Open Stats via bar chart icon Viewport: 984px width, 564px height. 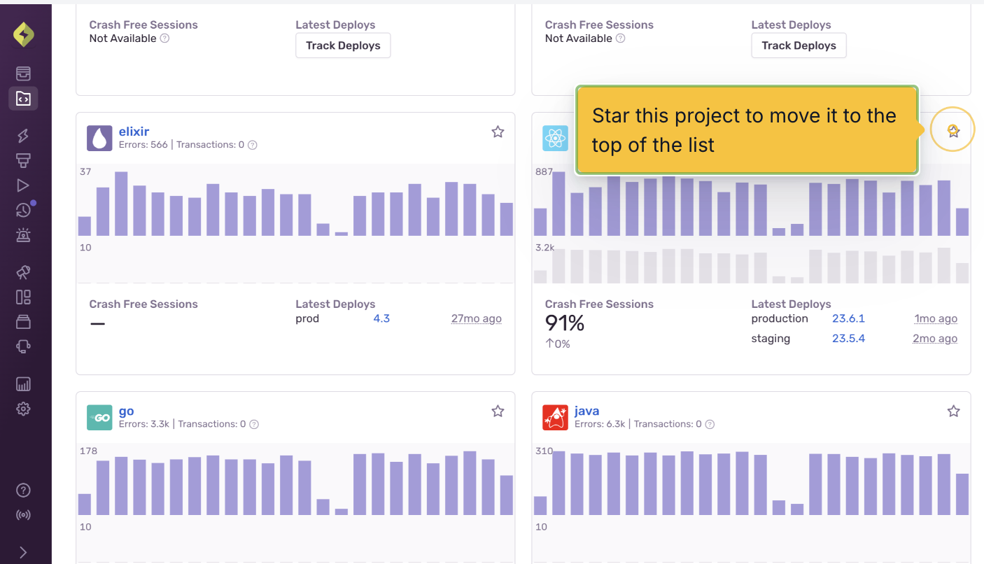23,384
